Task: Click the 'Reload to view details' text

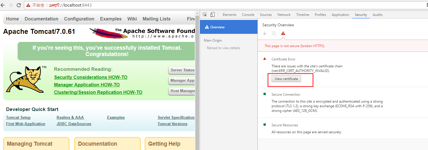Action: pyautogui.click(x=223, y=48)
